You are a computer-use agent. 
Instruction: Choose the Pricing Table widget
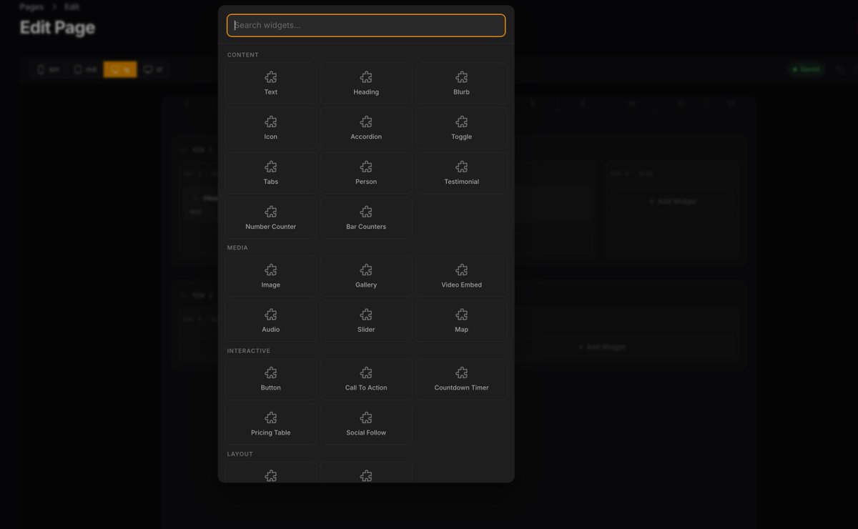coord(271,424)
